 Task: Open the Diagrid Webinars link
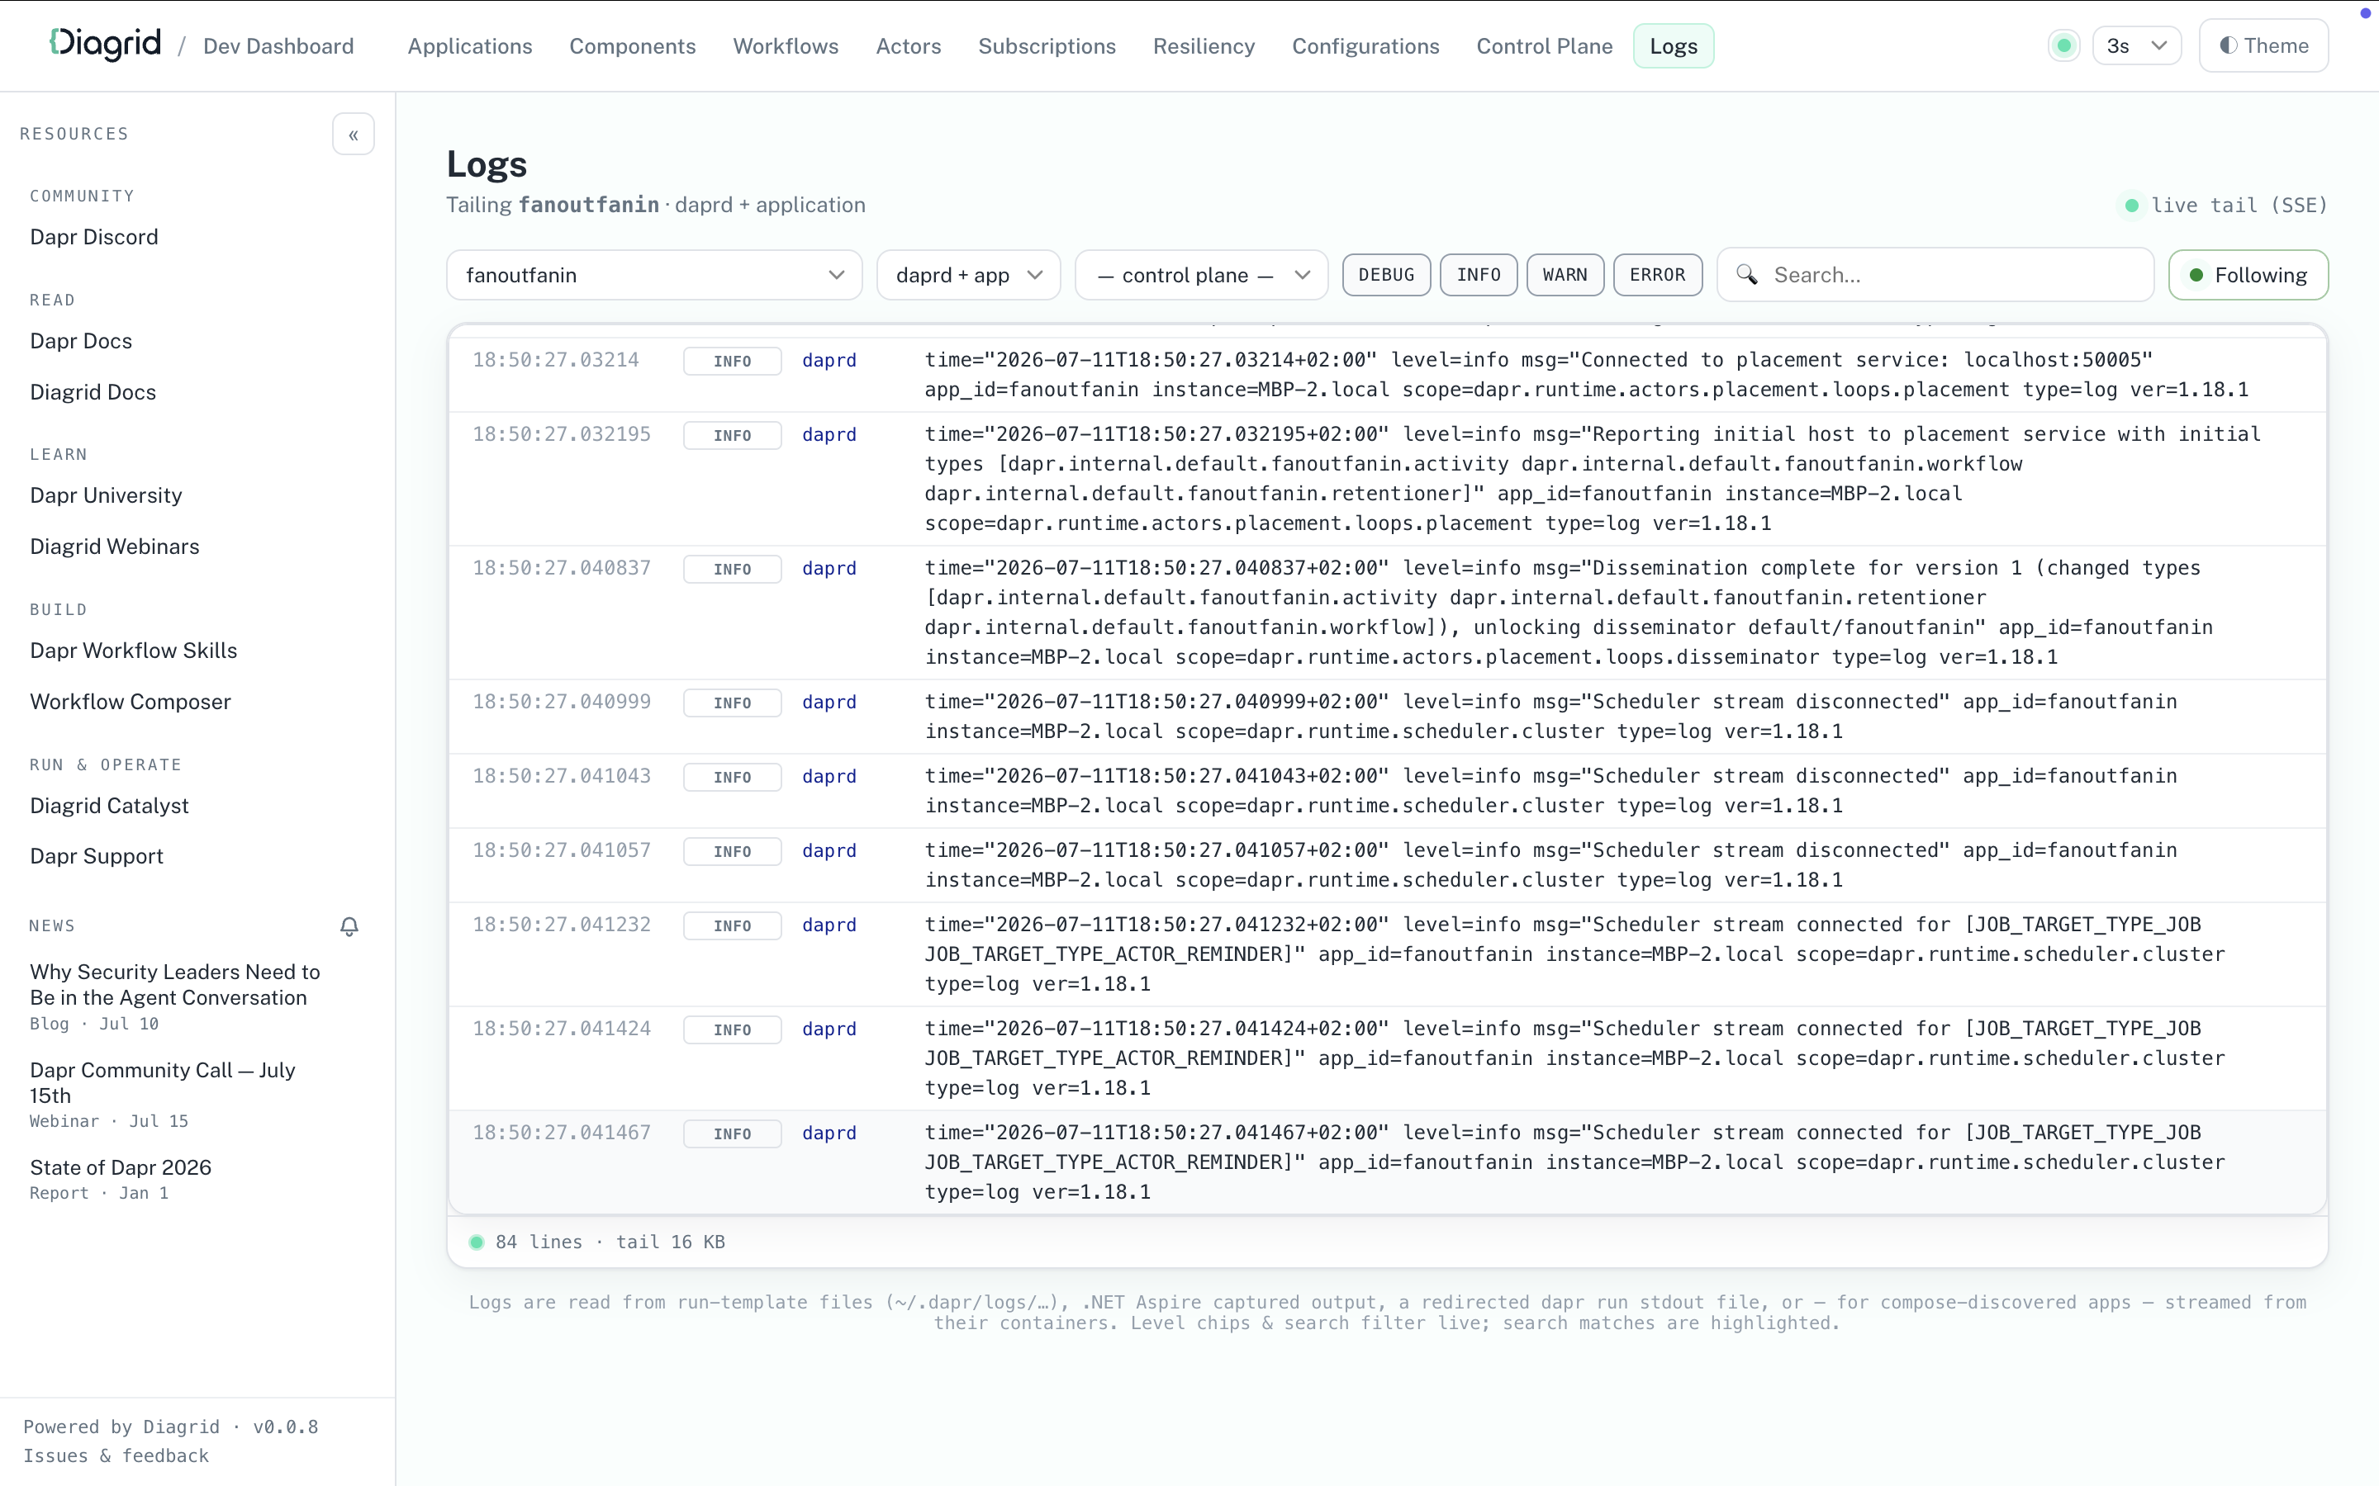(x=115, y=547)
